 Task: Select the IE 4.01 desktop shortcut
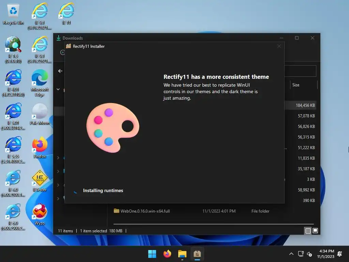point(13,83)
